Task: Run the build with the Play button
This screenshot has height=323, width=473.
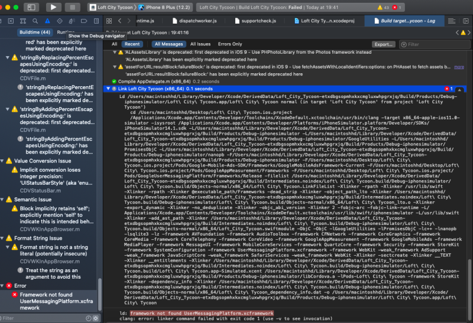Action: [53, 7]
